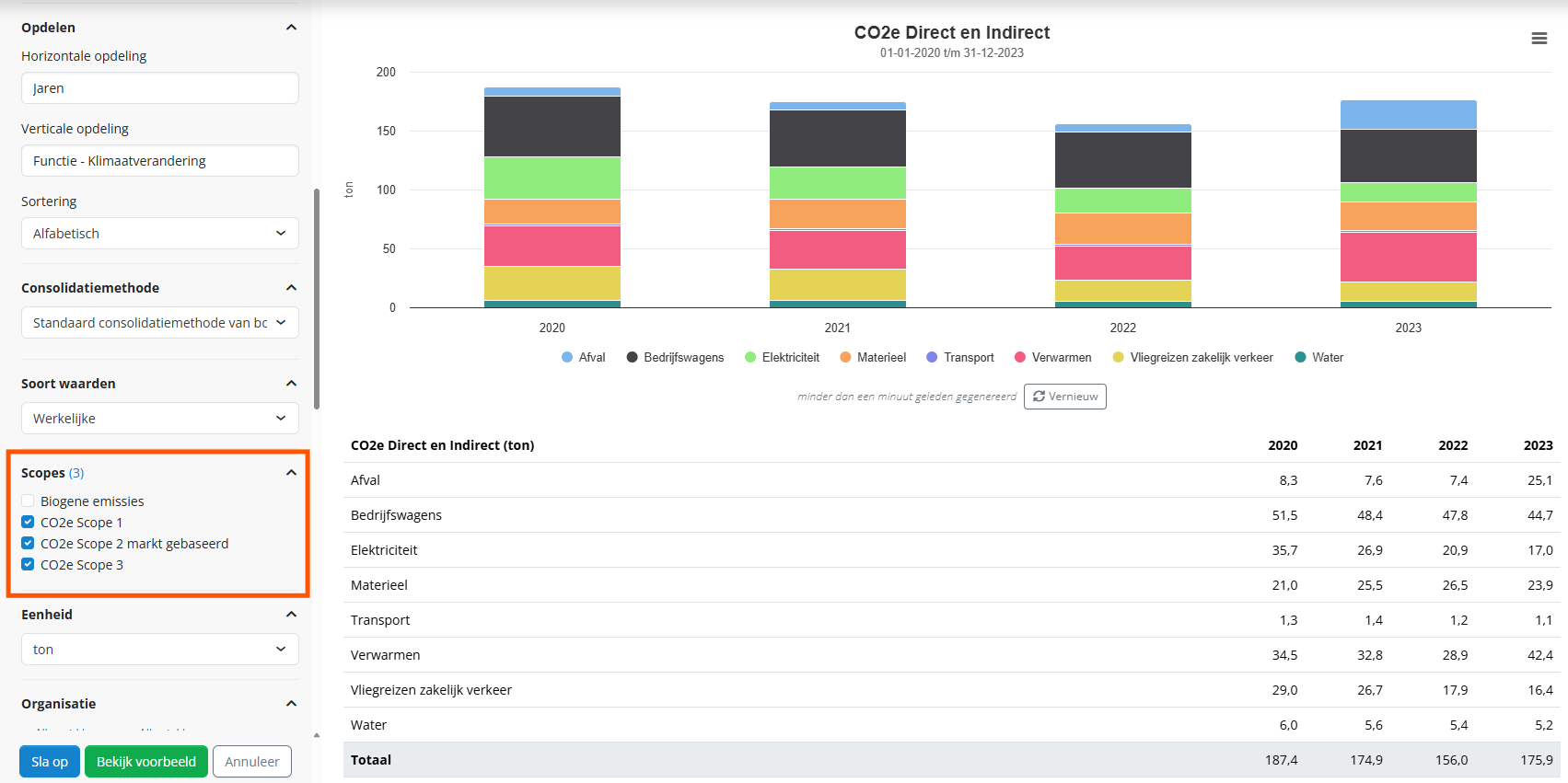Viewport: 1568px width, 783px height.
Task: Click the Horizontale opdeling Jaren field
Action: pyautogui.click(x=159, y=88)
